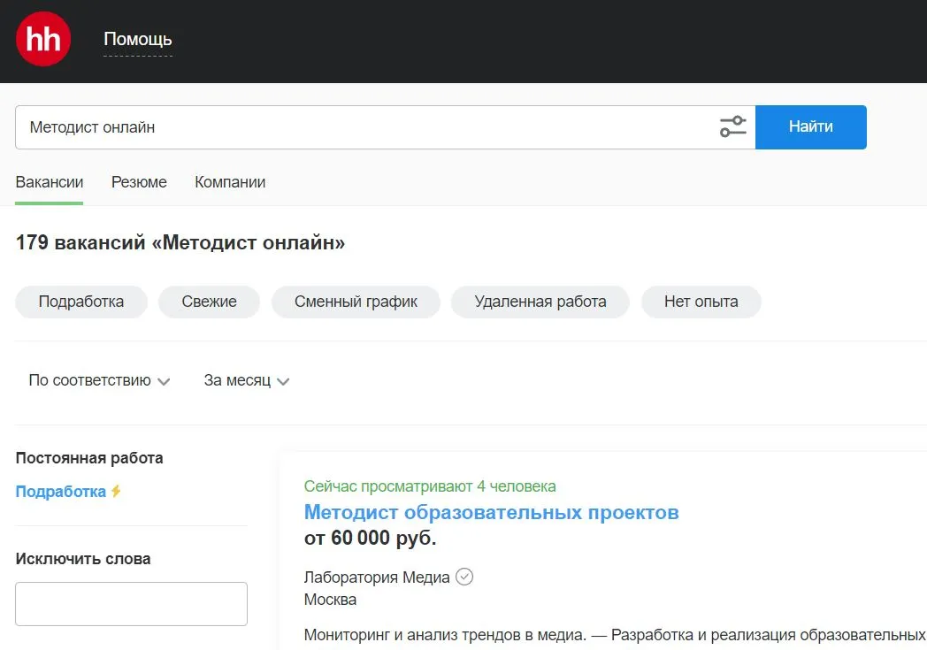927x650 pixels.
Task: Switch to the Резюме tab
Action: (139, 182)
